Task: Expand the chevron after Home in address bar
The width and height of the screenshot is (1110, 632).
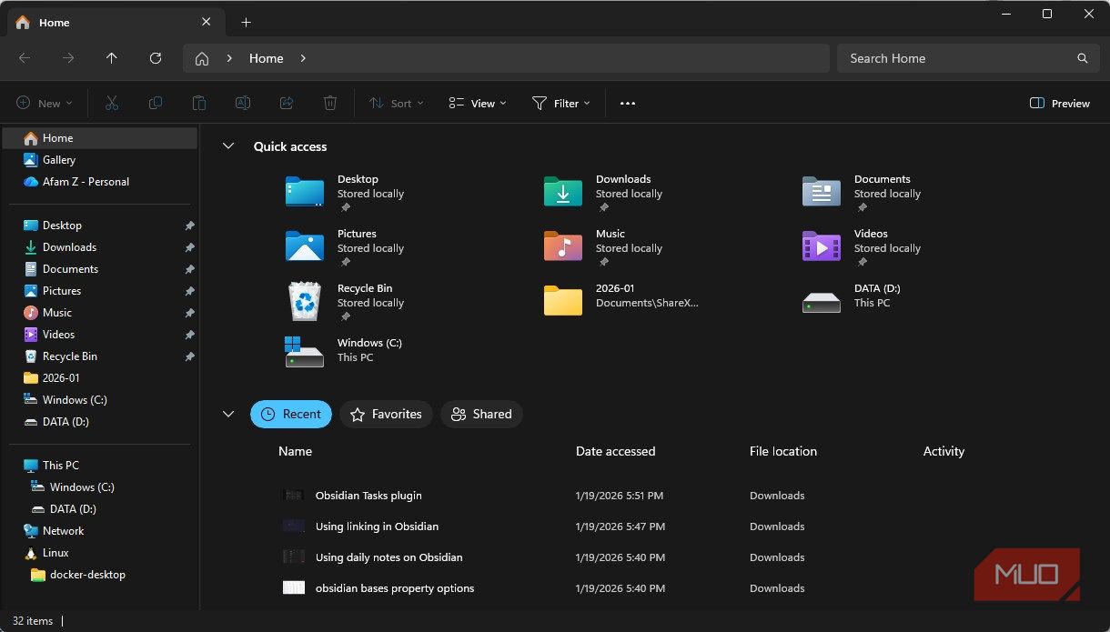Action: point(303,58)
